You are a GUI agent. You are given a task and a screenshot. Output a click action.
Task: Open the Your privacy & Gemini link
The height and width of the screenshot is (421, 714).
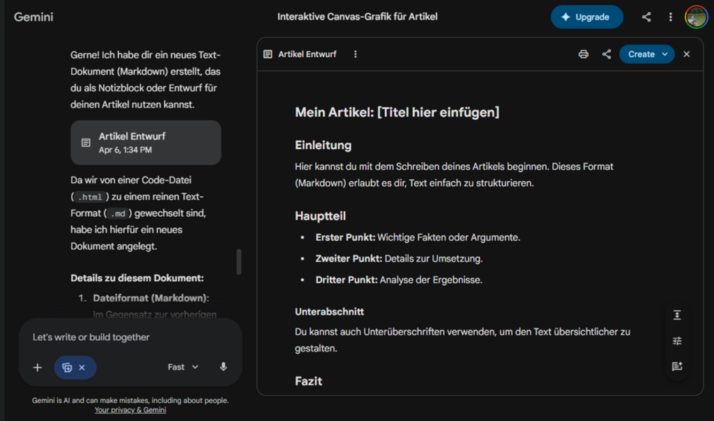point(130,410)
